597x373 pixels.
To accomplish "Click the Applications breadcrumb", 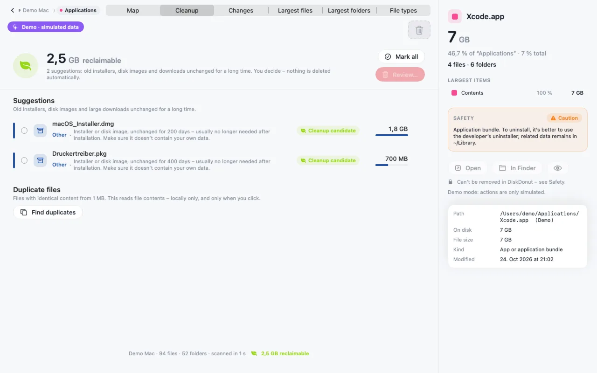I will pos(78,10).
